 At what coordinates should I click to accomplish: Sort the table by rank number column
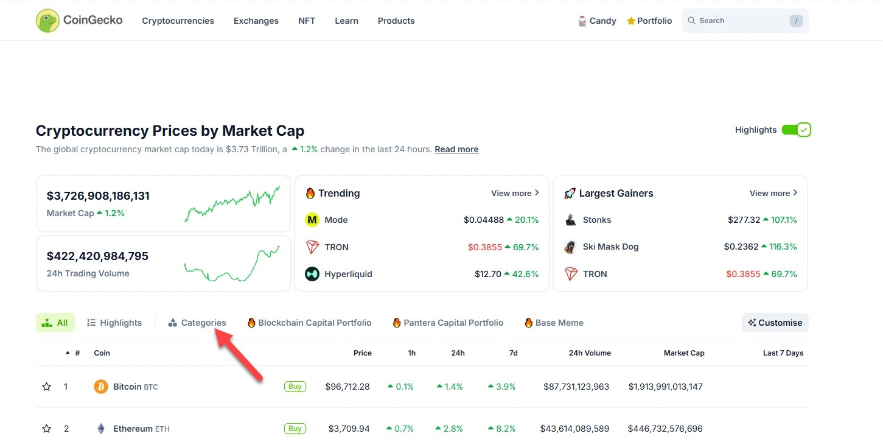[77, 353]
